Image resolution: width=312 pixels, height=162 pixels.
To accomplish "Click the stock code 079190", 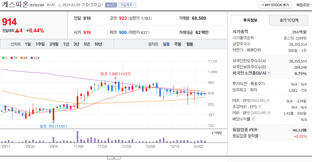I will pos(37,5).
